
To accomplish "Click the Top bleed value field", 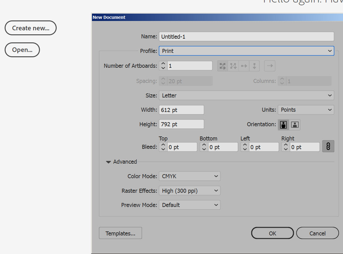I will pyautogui.click(x=182, y=147).
